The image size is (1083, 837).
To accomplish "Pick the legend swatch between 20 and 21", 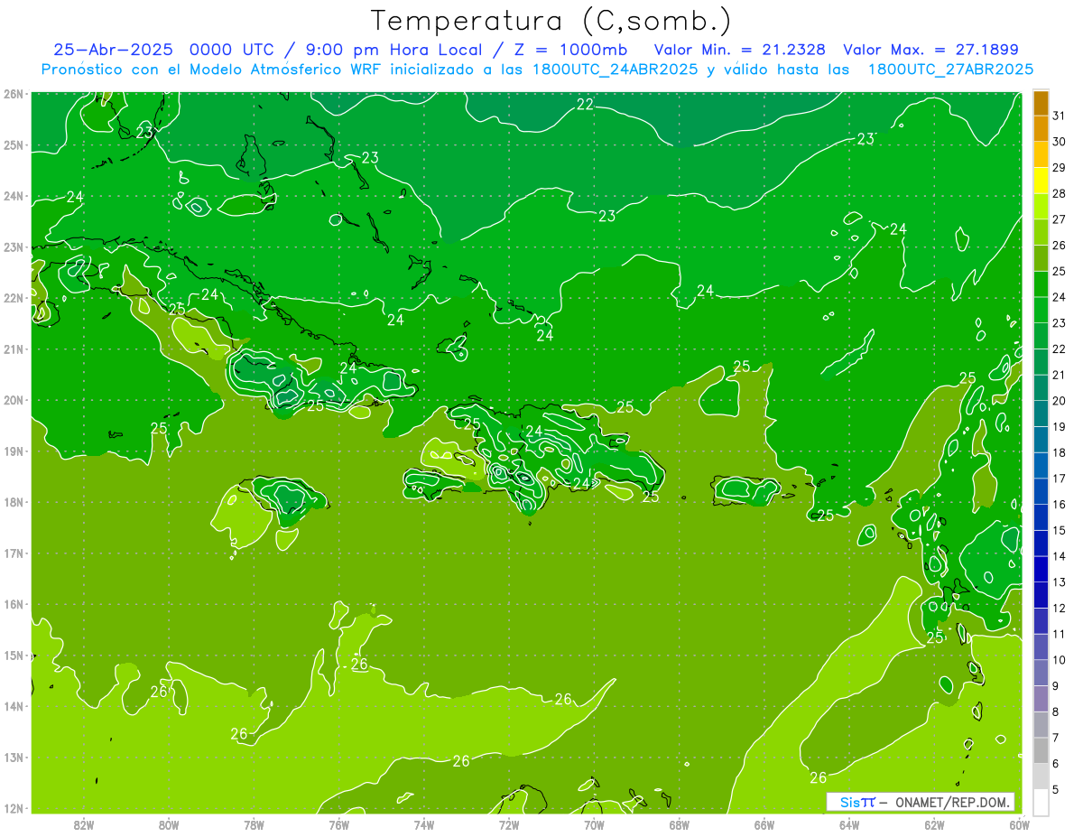I will [x=1041, y=387].
